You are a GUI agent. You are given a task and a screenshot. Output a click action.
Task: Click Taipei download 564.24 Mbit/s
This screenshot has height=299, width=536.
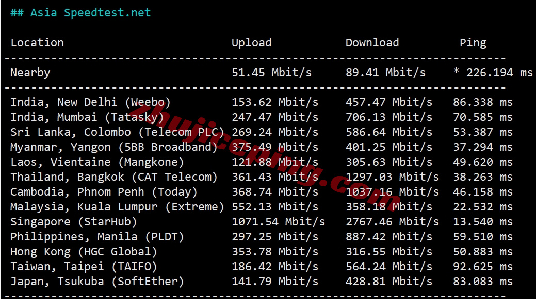(x=388, y=267)
